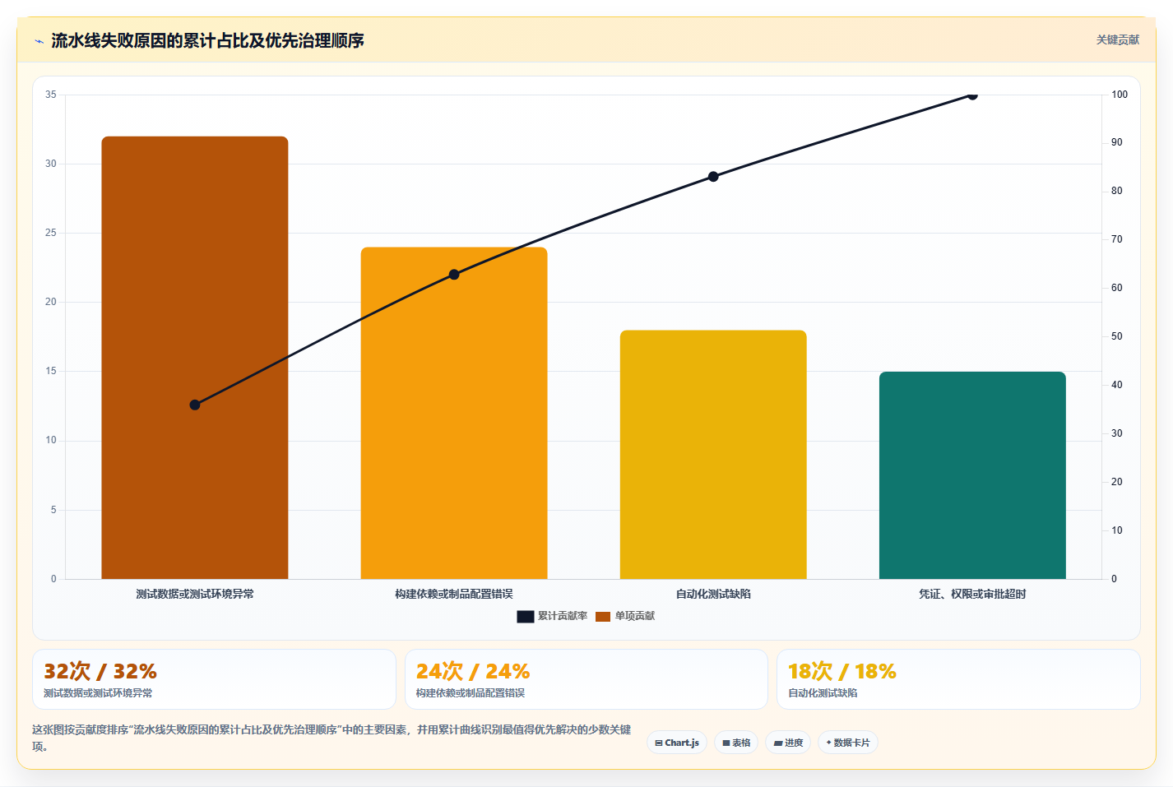Toggle the 累计贡献率 legend swatch
This screenshot has width=1173, height=787.
[526, 617]
